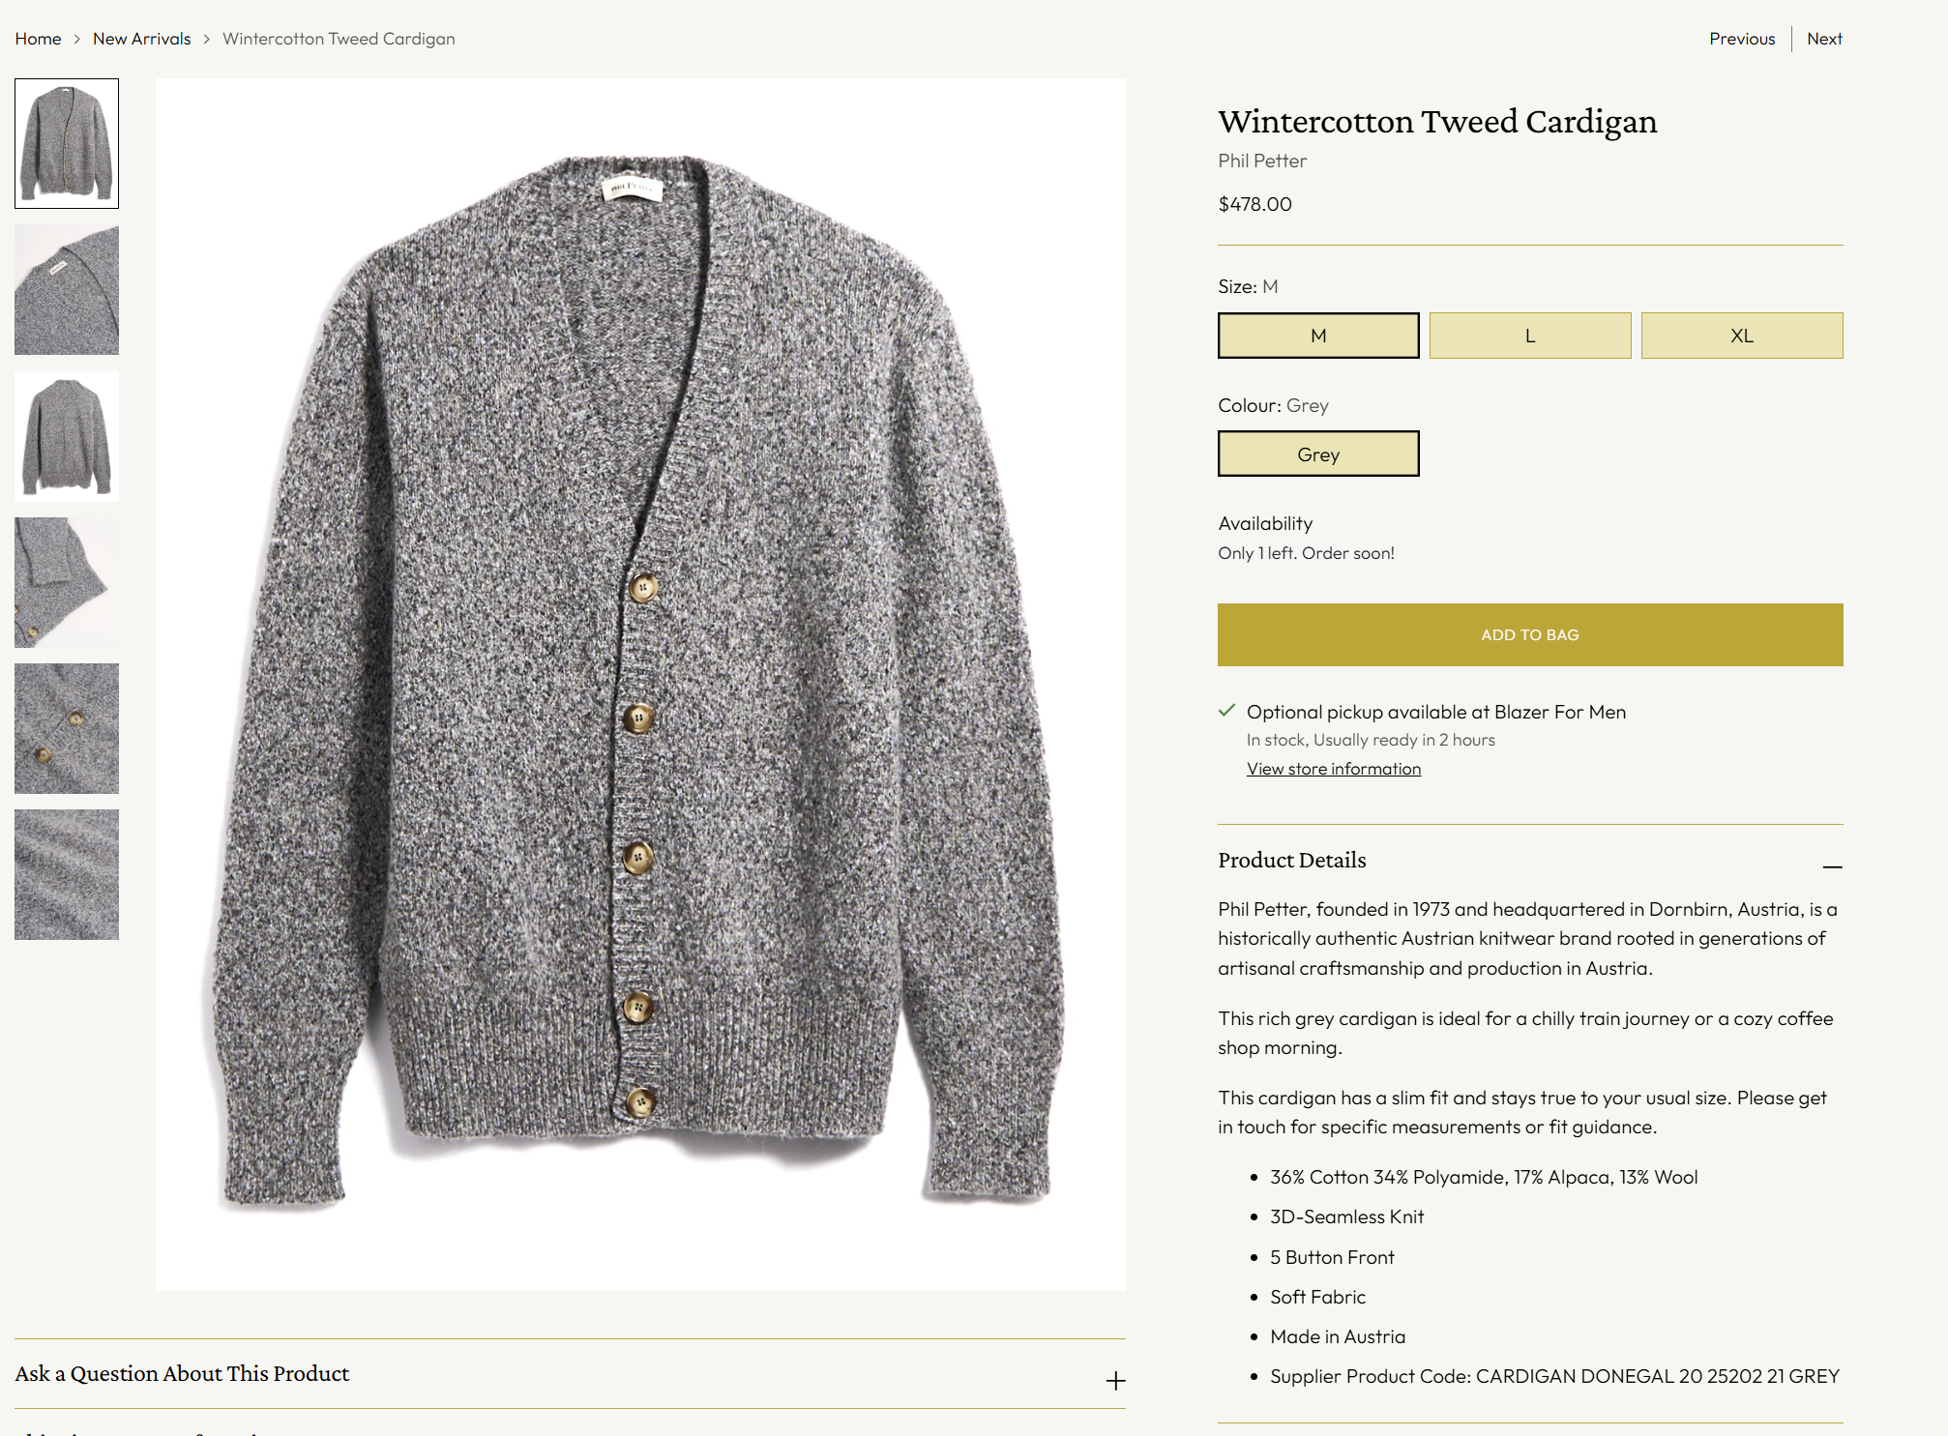Go to Home breadcrumb
The width and height of the screenshot is (1948, 1436).
point(38,39)
